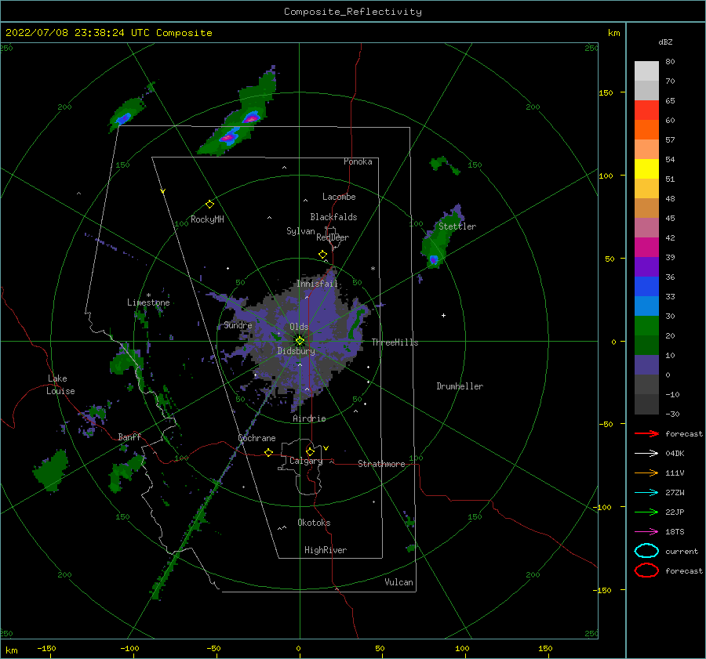Select the white 04DK arrow icon
This screenshot has height=659, width=706.
pos(646,453)
